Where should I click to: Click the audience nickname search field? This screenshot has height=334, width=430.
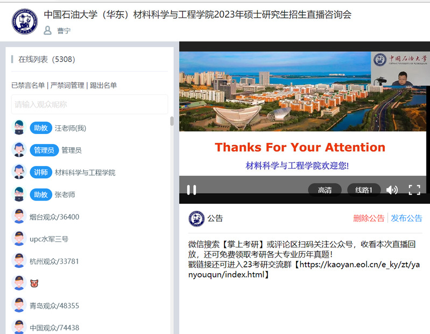[x=89, y=104]
